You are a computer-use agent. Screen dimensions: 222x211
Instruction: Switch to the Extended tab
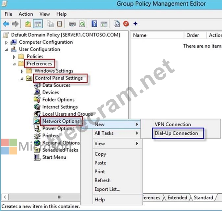[177, 197]
